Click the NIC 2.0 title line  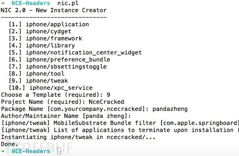tap(54, 10)
